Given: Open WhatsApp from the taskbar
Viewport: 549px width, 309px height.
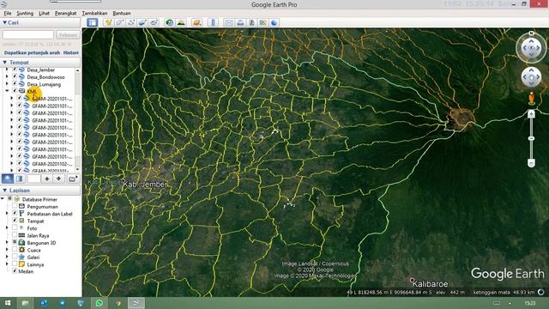Looking at the screenshot, I should point(100,303).
